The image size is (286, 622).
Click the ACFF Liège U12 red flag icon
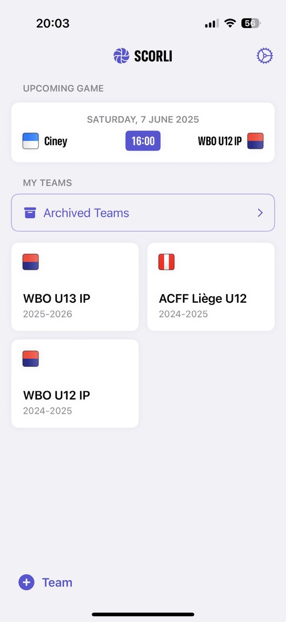point(167,261)
